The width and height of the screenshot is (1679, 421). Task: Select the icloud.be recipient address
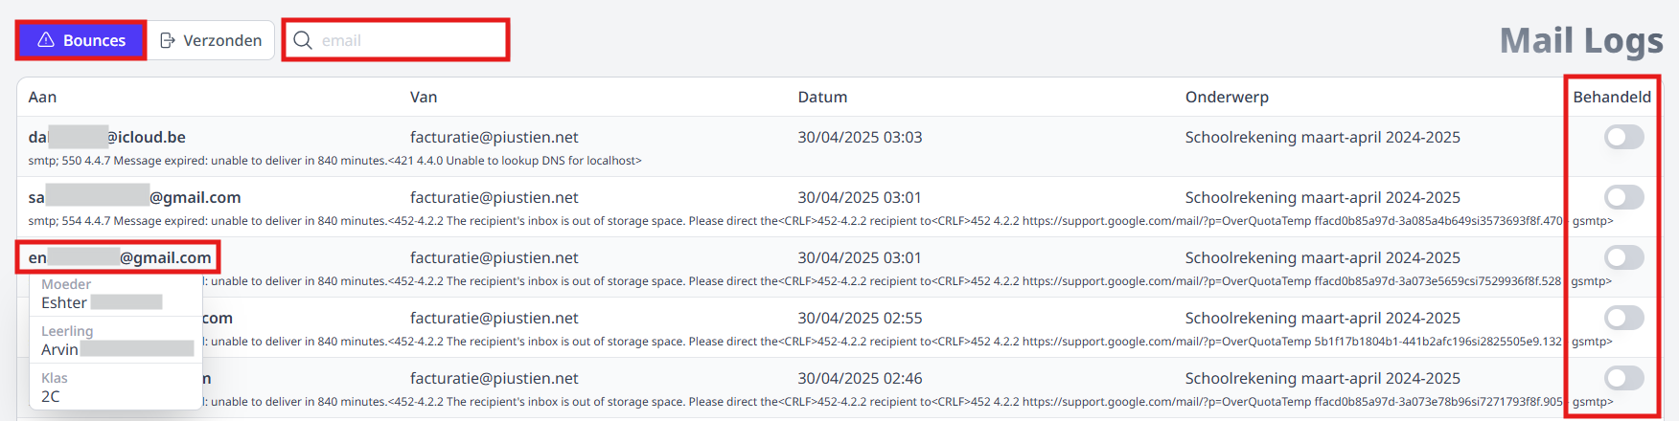coord(107,137)
